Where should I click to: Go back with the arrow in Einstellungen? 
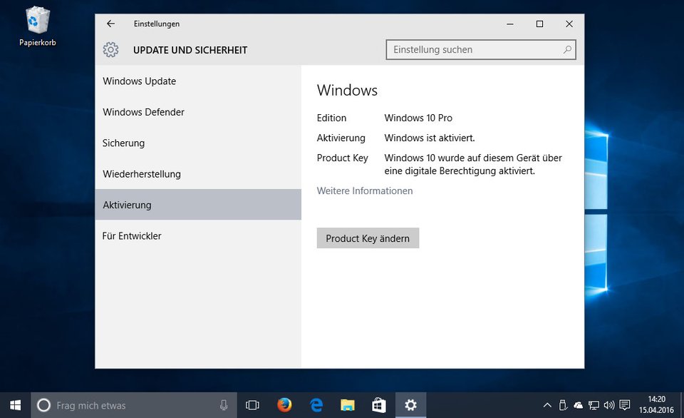point(111,24)
